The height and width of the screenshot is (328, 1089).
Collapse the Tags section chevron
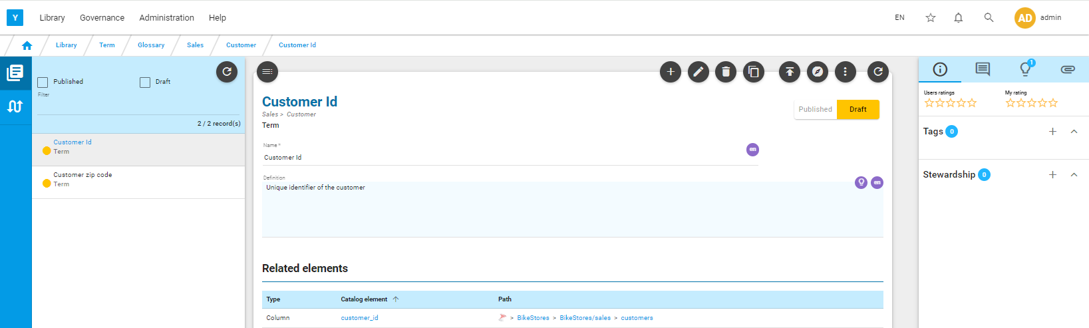1074,132
